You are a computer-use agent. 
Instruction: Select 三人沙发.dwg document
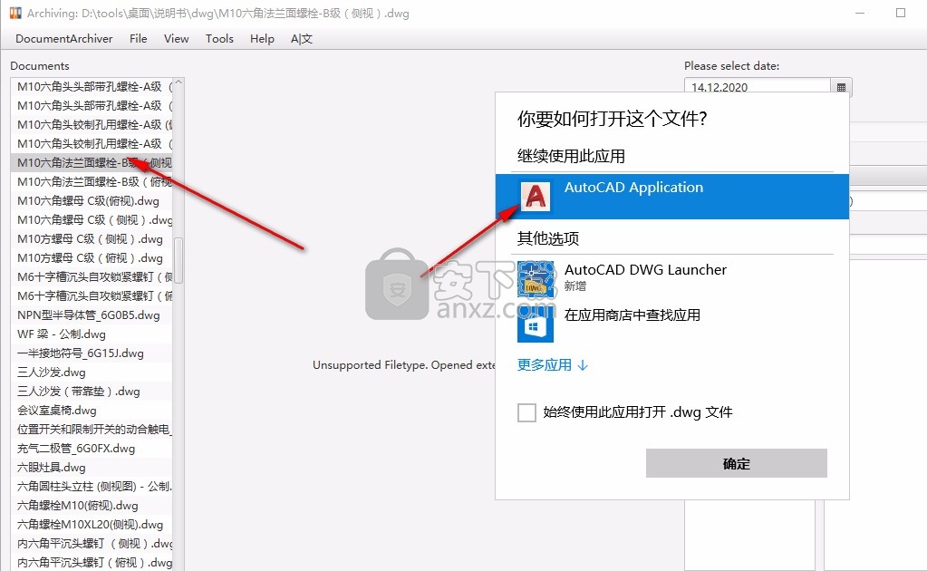[x=92, y=373]
